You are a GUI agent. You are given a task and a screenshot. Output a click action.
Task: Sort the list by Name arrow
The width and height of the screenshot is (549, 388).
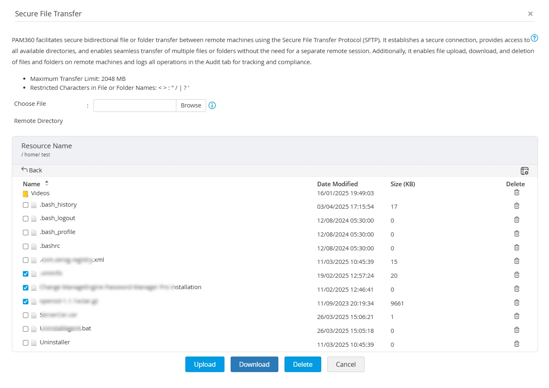pos(47,183)
